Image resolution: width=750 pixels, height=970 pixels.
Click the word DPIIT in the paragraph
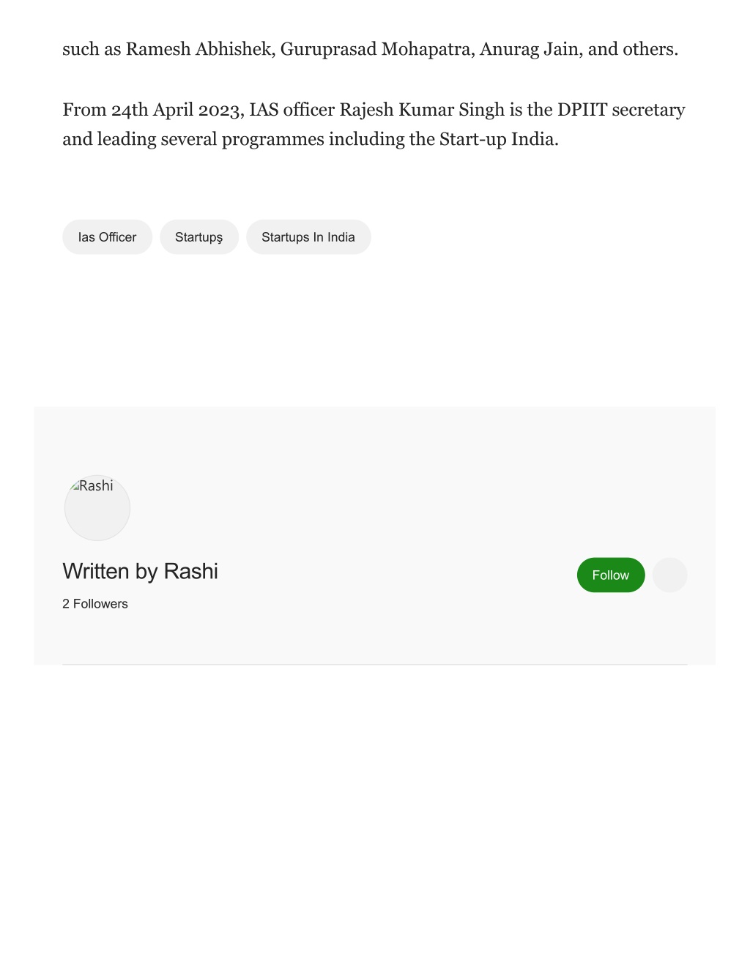click(x=582, y=110)
